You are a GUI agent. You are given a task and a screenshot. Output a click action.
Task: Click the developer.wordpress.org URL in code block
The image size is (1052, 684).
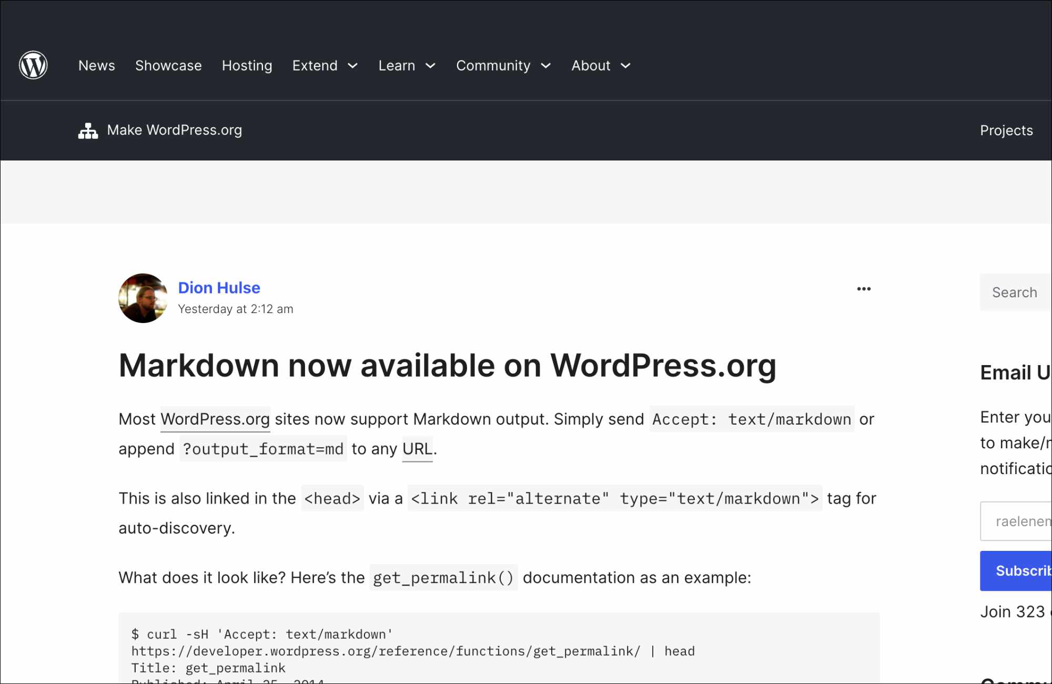click(386, 651)
